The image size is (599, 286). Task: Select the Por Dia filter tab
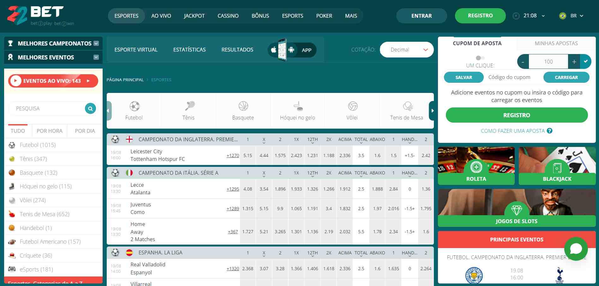coord(85,131)
